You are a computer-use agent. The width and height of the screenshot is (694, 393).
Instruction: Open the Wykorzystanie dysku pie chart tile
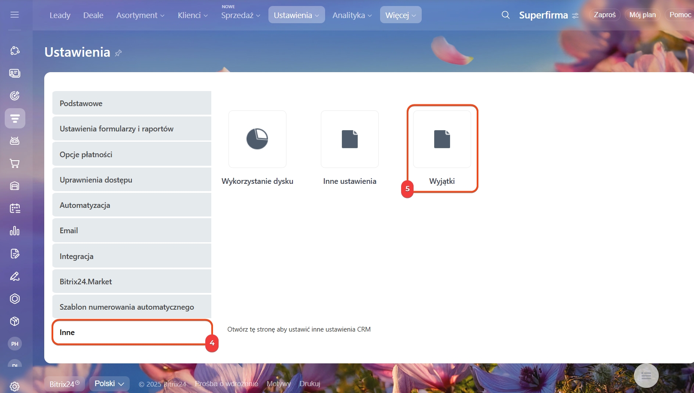point(257,139)
